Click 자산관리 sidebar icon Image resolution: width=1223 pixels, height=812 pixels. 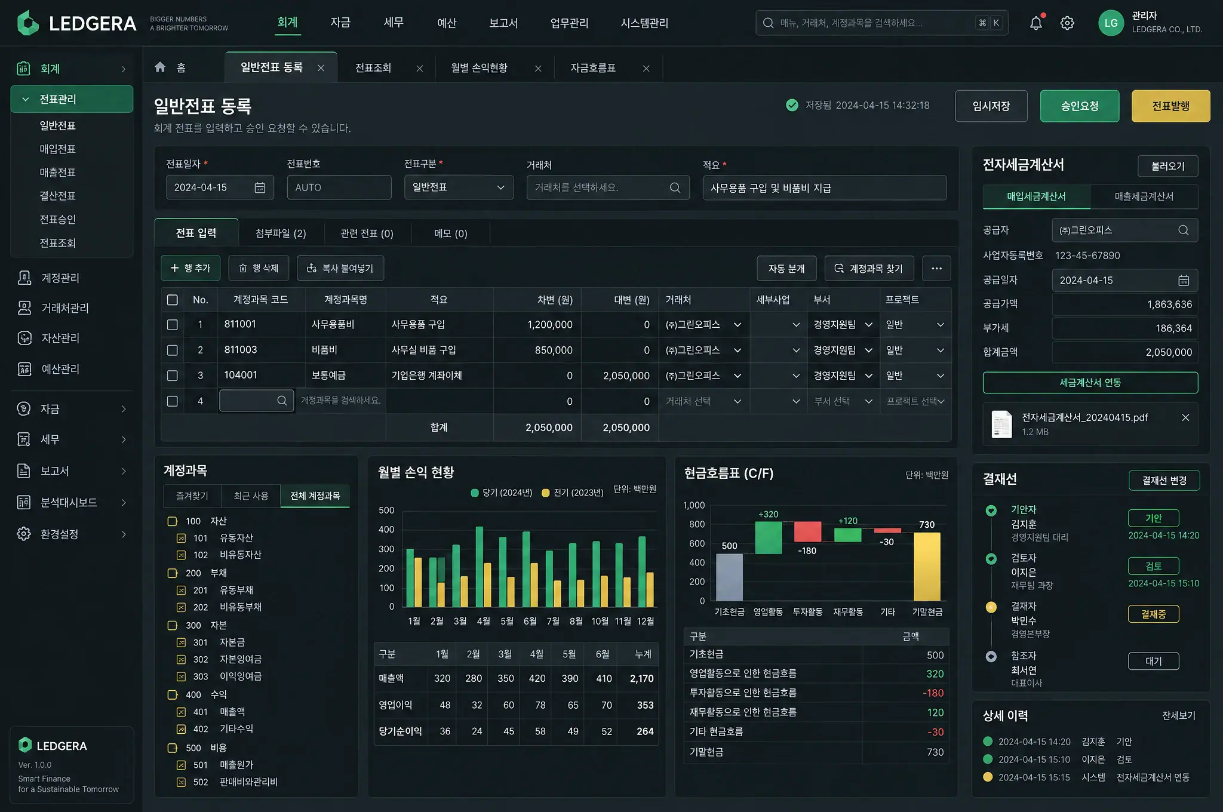(24, 338)
